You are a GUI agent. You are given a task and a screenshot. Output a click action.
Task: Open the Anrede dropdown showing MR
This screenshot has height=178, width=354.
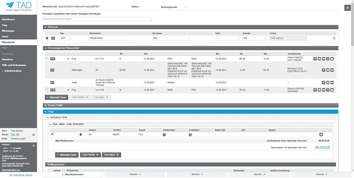pos(255,38)
